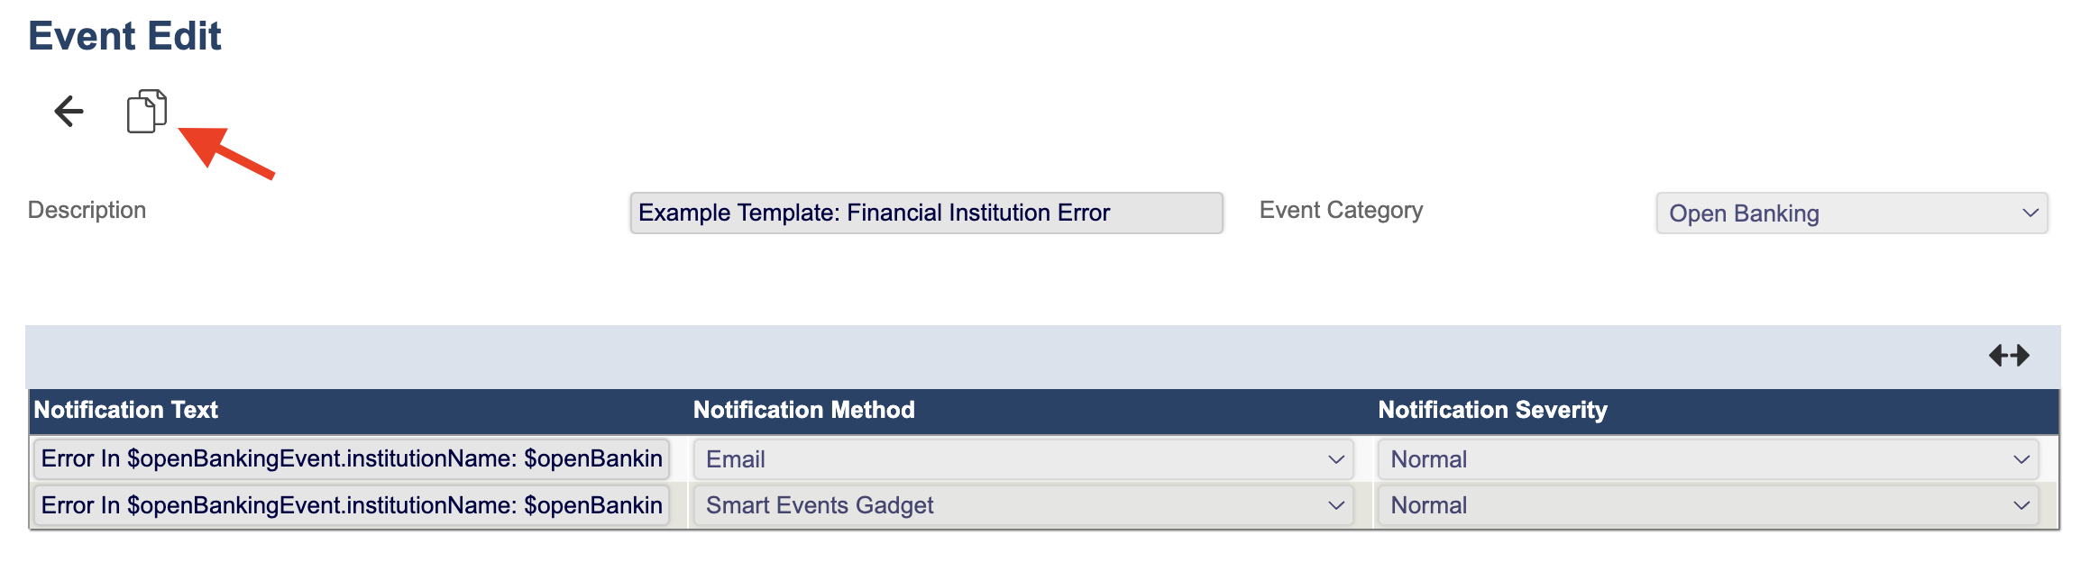Click the Smart Events Gadget row's text field
The height and width of the screenshot is (562, 2090).
[x=352, y=505]
